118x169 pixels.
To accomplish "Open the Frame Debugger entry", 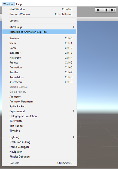I will click(39, 147).
